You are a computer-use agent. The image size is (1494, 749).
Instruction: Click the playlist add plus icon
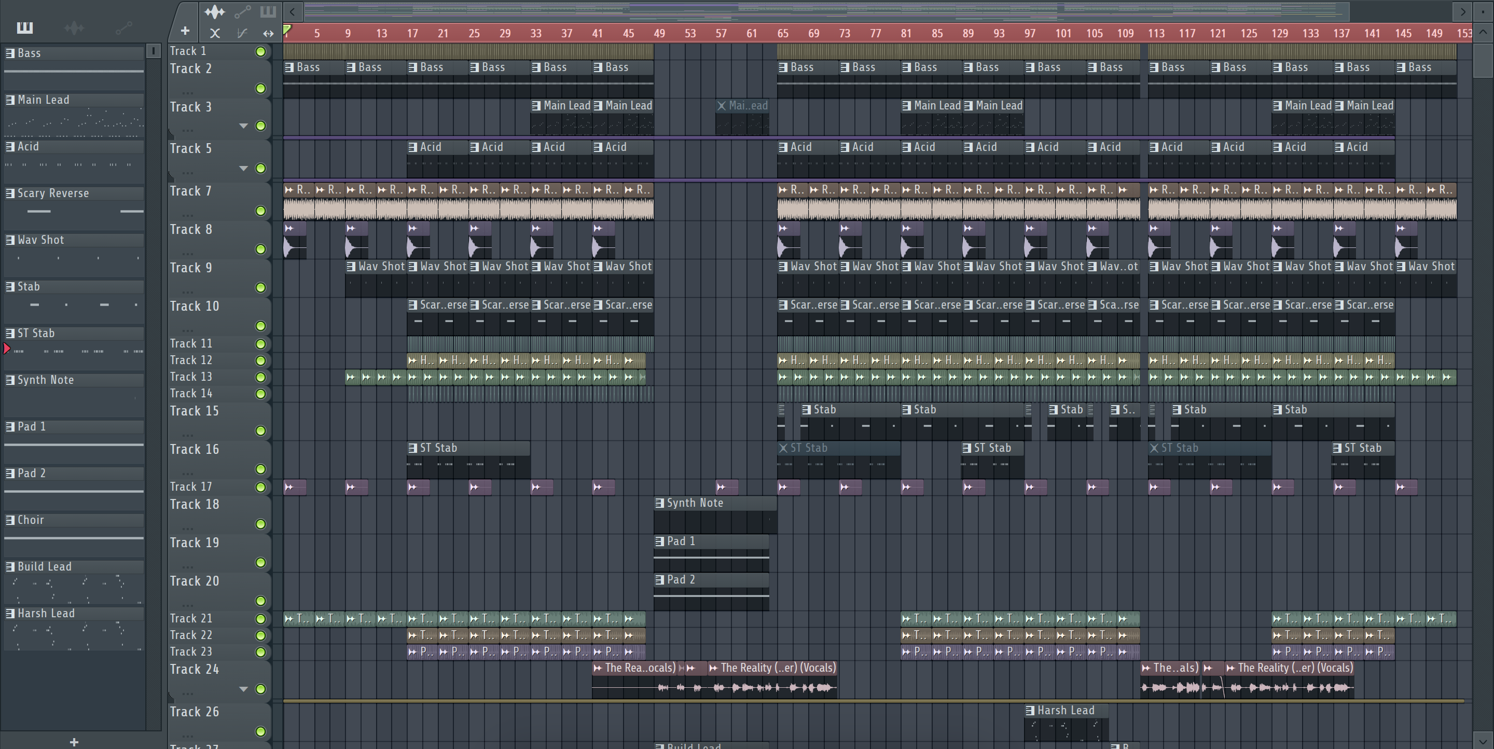coord(185,31)
